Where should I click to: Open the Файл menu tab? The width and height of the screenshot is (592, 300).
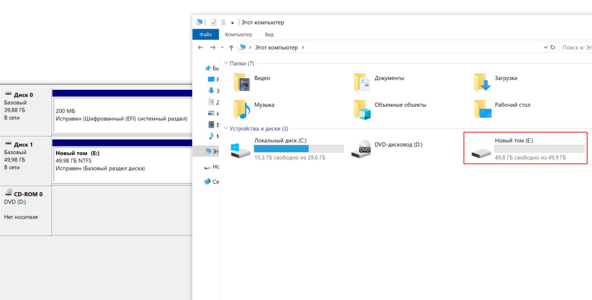point(206,34)
